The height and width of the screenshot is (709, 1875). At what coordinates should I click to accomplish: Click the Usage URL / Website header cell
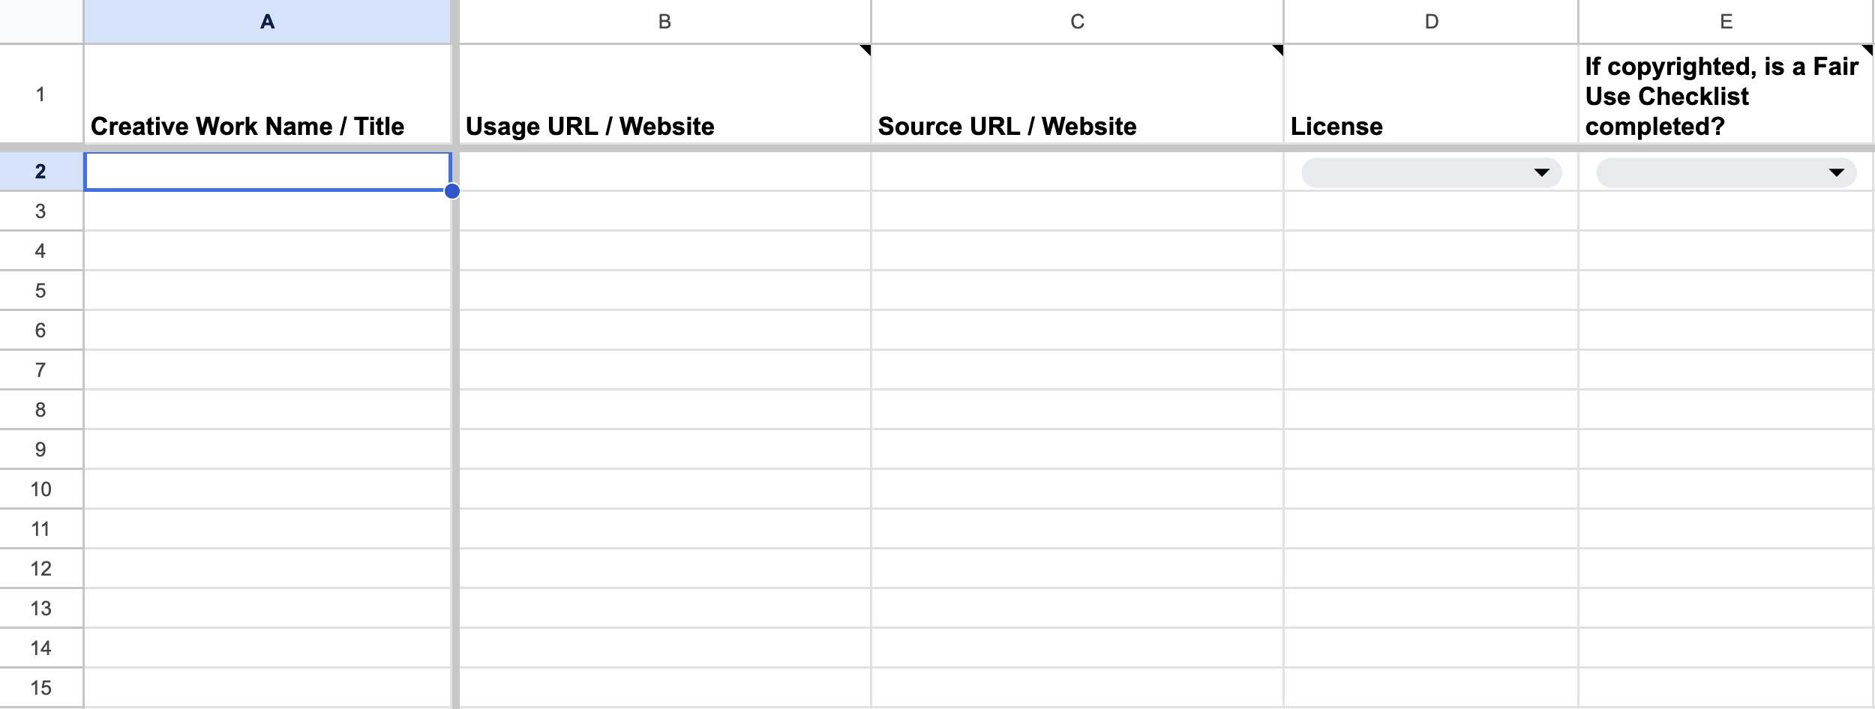pos(664,94)
